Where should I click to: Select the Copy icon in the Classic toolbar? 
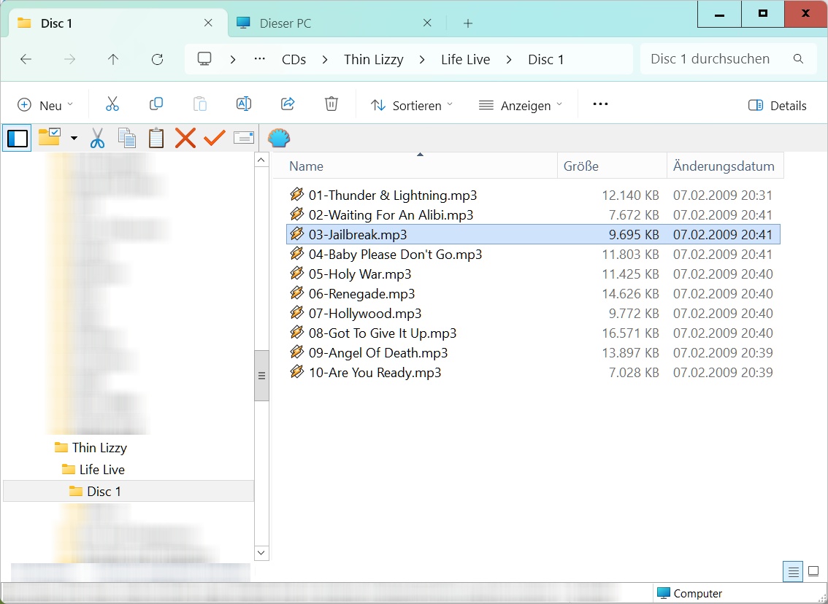[126, 138]
